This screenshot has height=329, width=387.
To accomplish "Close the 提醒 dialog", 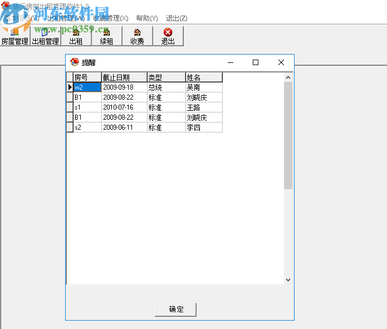I will click(x=281, y=62).
